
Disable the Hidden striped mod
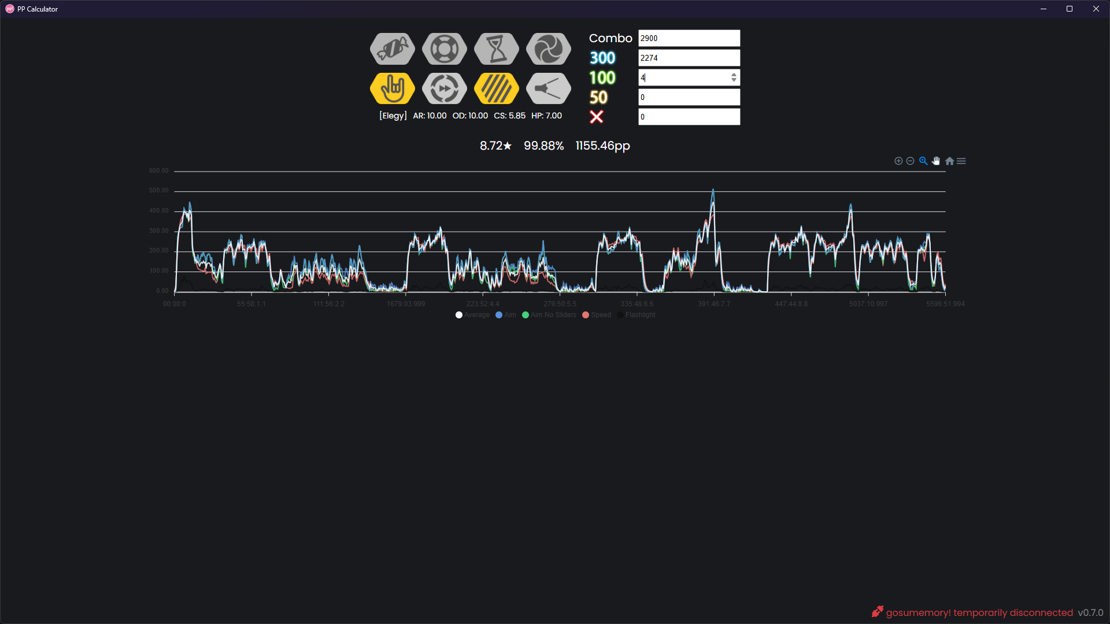pos(497,88)
